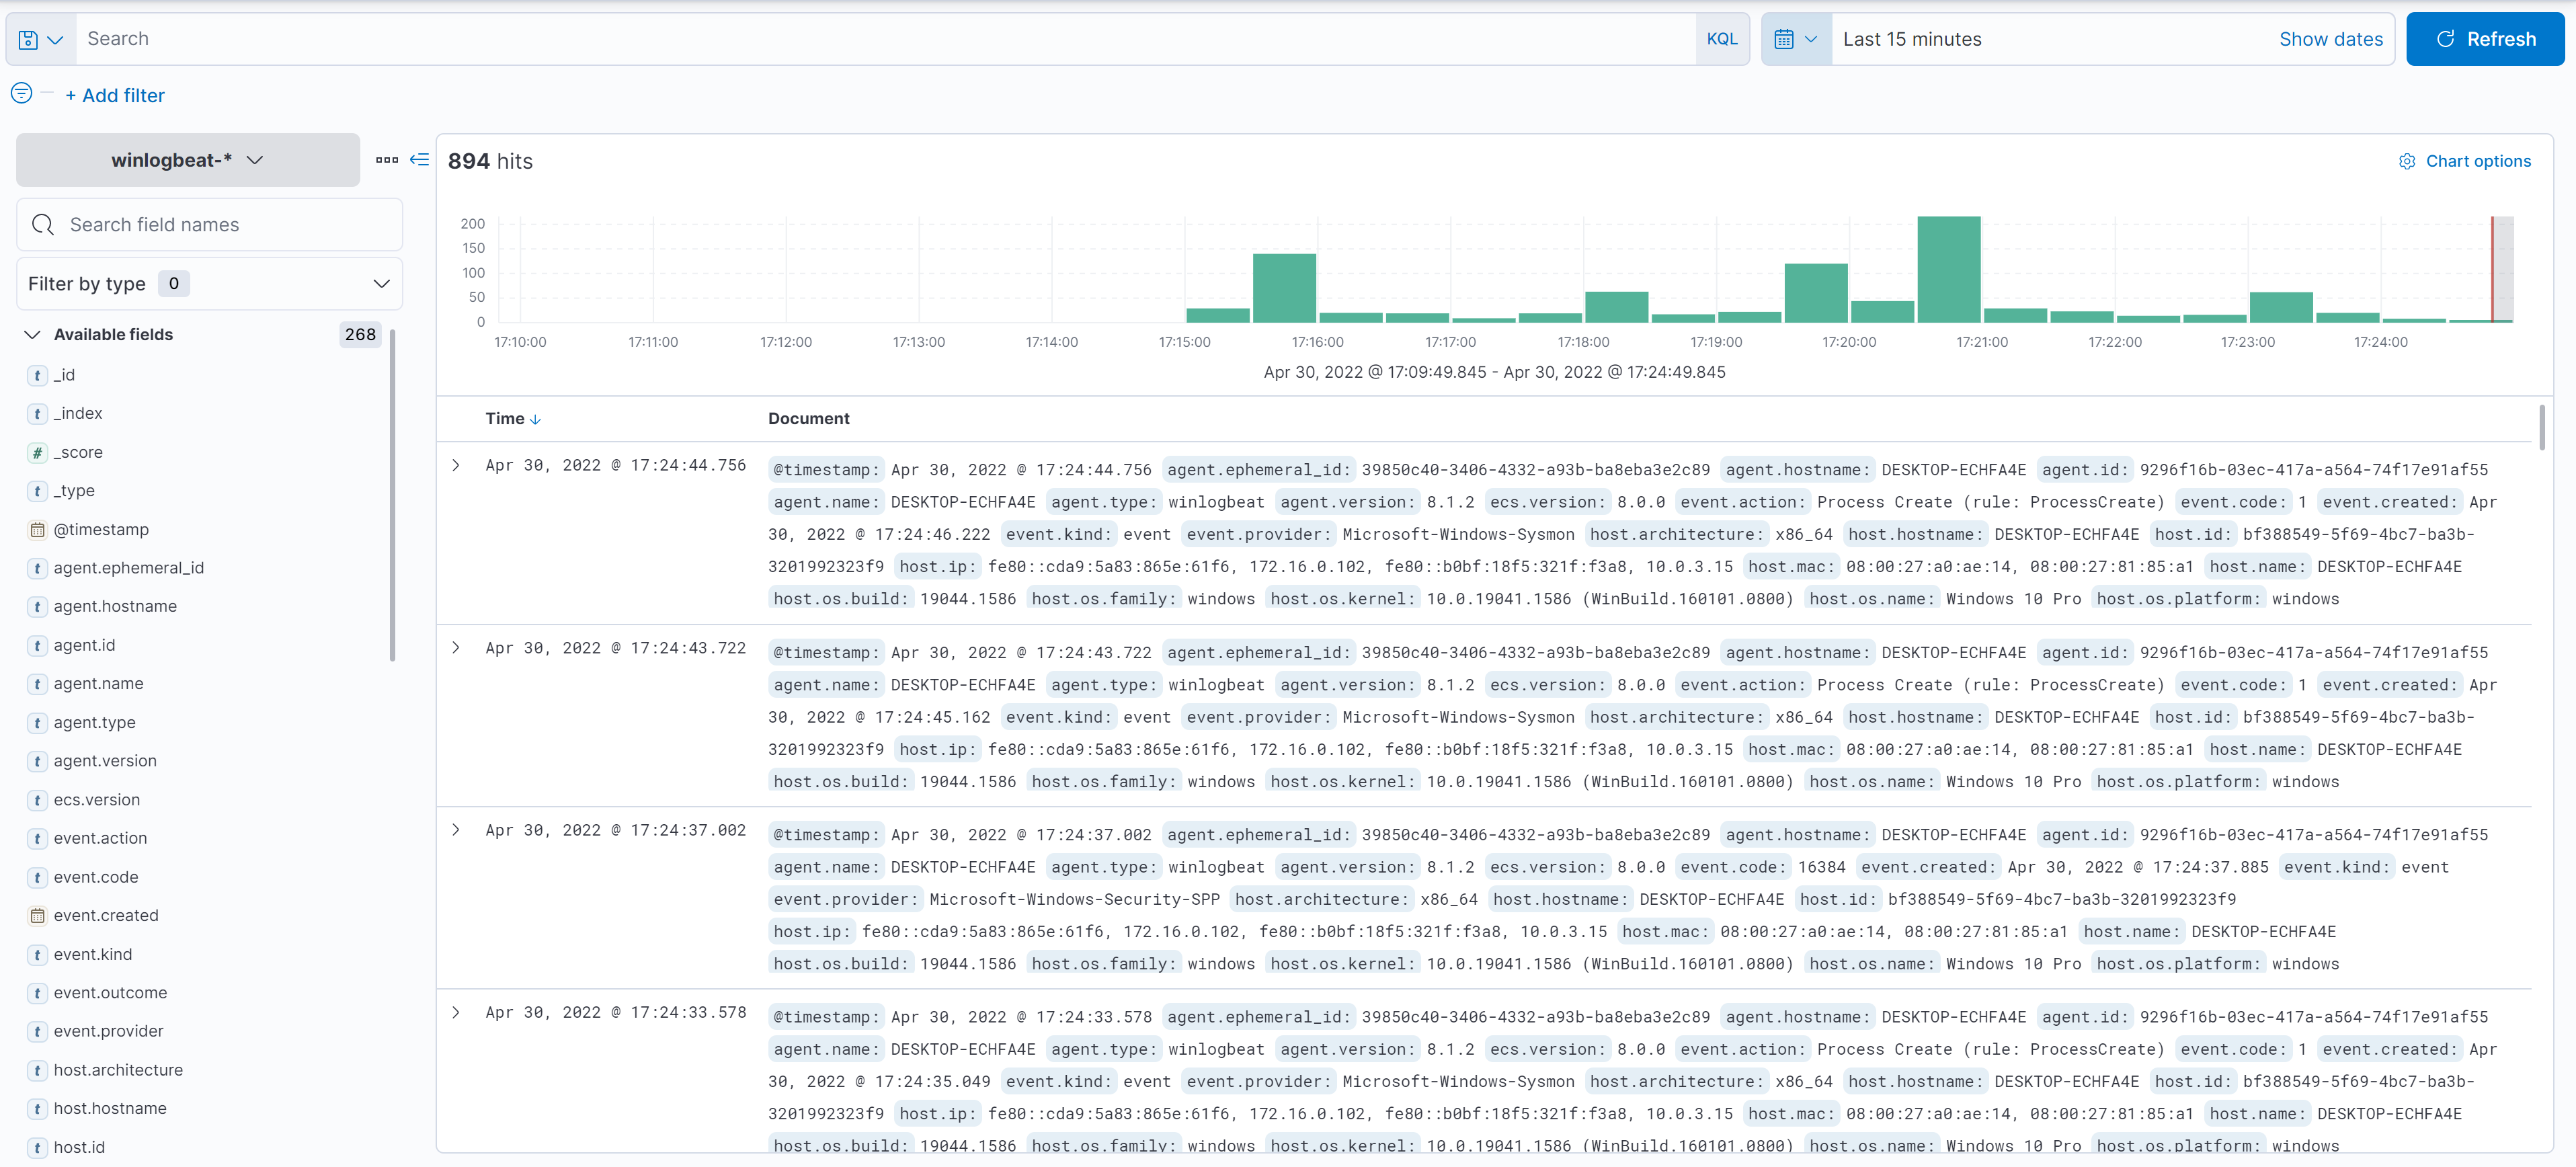Viewport: 2576px width, 1167px height.
Task: Click the filter options circle icon
Action: click(21, 94)
